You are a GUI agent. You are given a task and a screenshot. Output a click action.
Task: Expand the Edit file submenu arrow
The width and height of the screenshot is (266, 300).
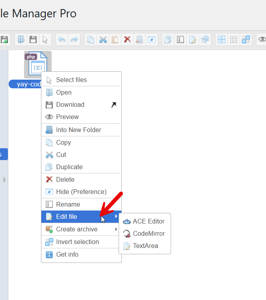pyautogui.click(x=116, y=216)
